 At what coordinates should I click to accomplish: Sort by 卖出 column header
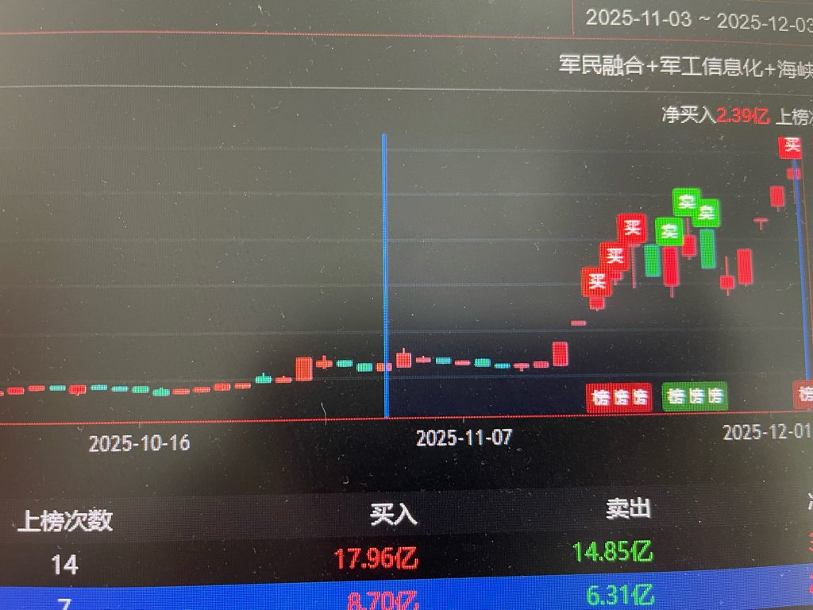pos(629,509)
